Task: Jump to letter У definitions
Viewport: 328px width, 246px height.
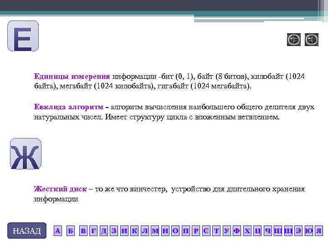Action: click(x=226, y=231)
